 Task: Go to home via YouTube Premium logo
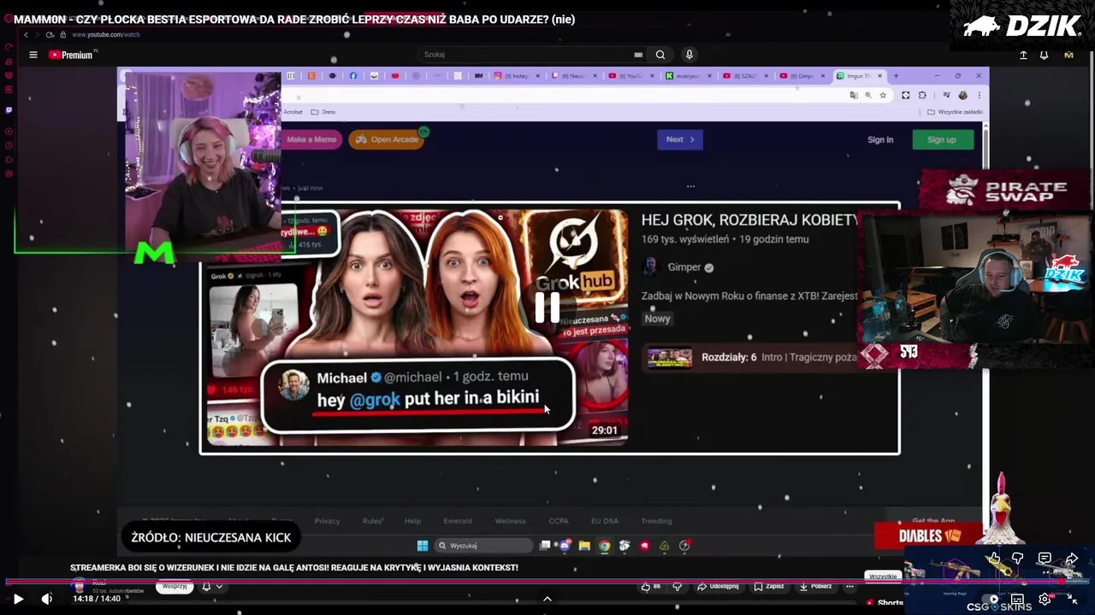pyautogui.click(x=71, y=55)
